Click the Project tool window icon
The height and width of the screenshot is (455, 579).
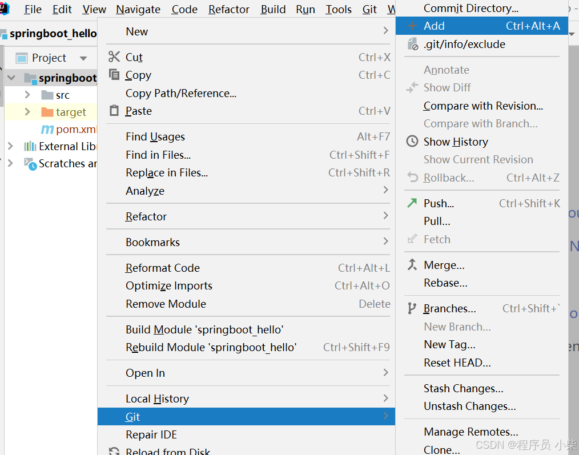(x=22, y=58)
